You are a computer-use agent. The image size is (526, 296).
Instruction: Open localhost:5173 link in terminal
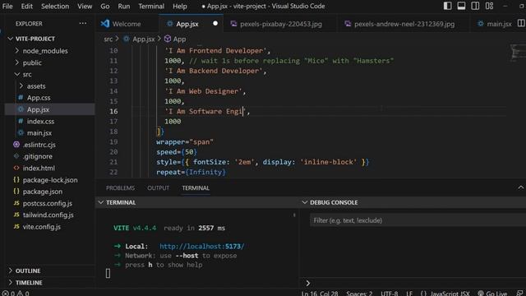coord(202,247)
